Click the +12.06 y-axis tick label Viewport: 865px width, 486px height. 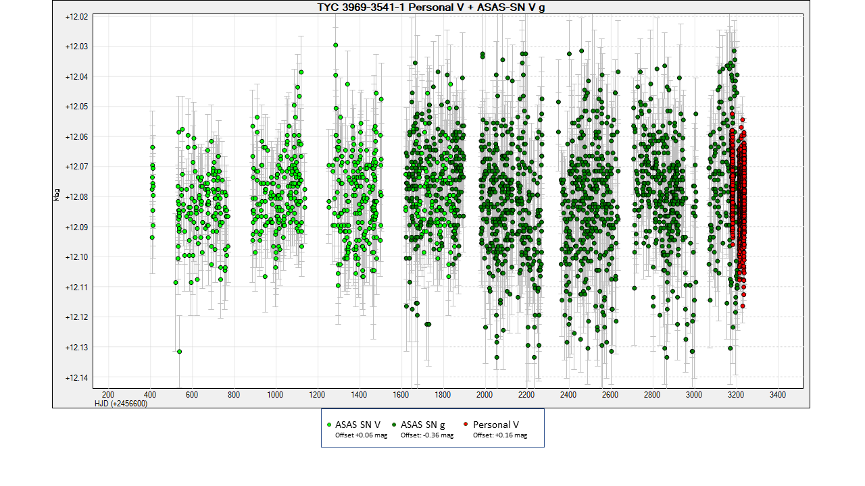click(x=76, y=136)
